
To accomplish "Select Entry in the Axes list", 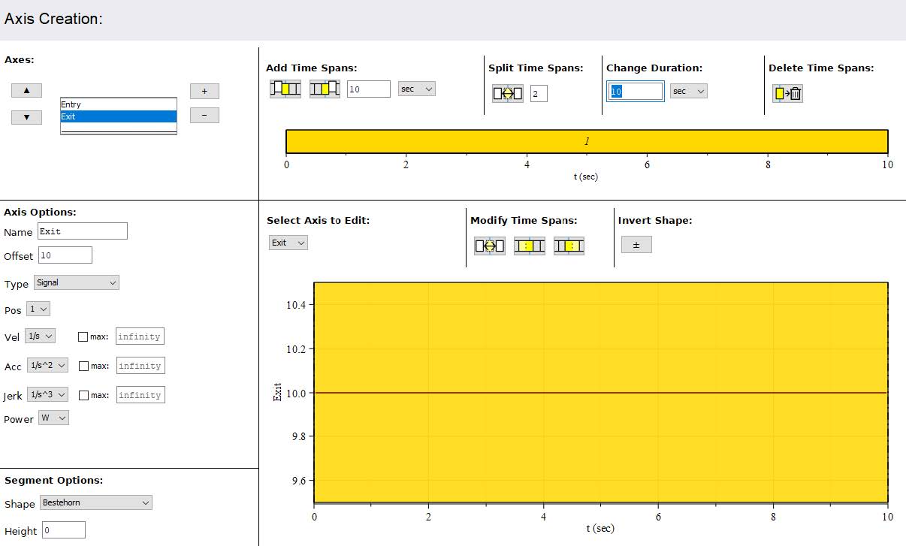I will tap(118, 104).
